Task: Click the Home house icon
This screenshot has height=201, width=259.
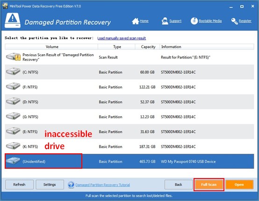Action: point(135,21)
